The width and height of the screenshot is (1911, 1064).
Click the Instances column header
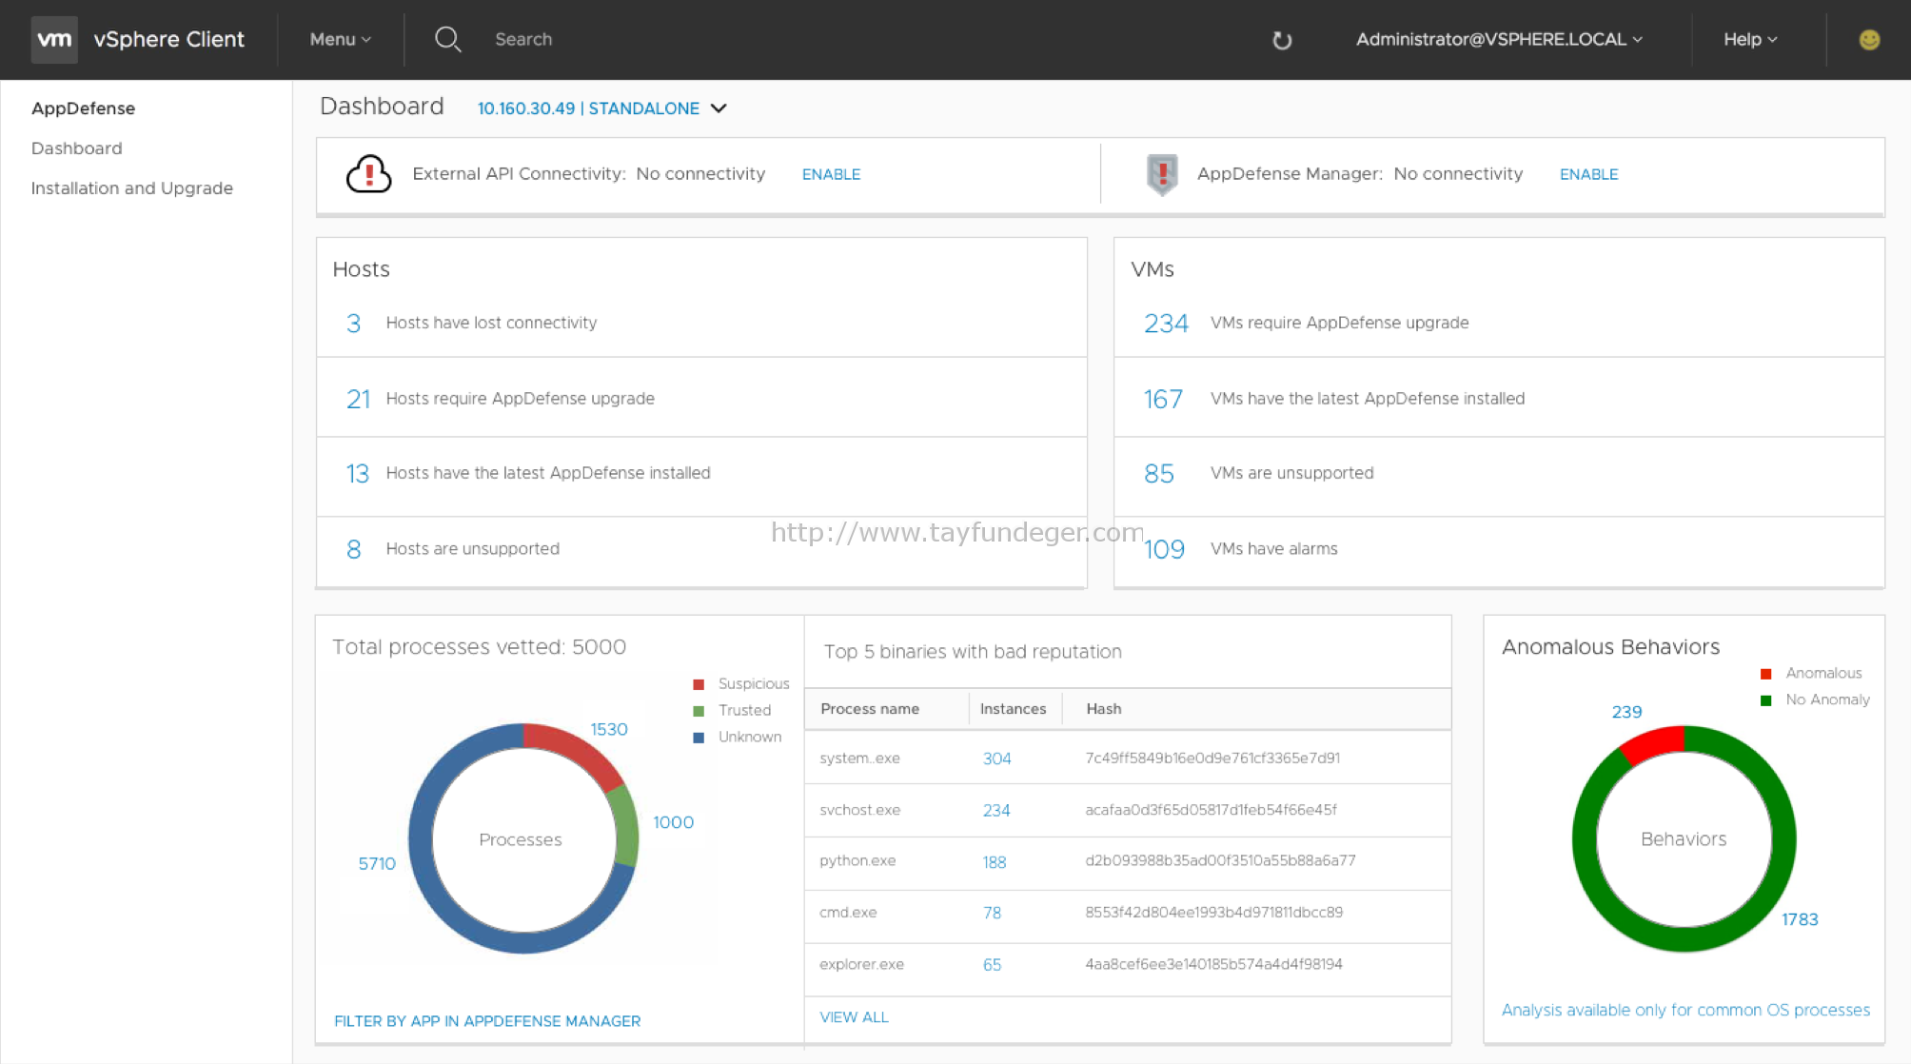(1013, 709)
